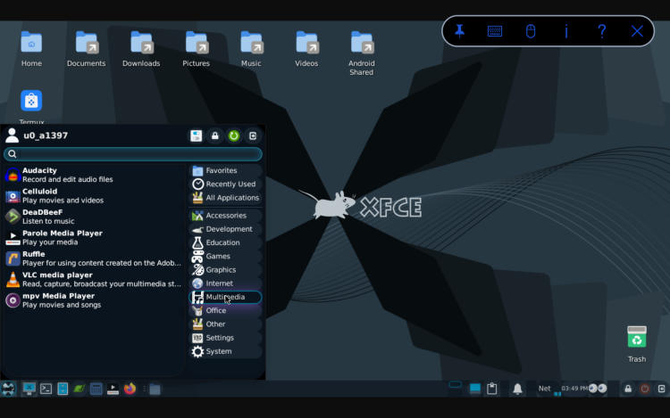
Task: Select the Home desktop folder
Action: 31,49
